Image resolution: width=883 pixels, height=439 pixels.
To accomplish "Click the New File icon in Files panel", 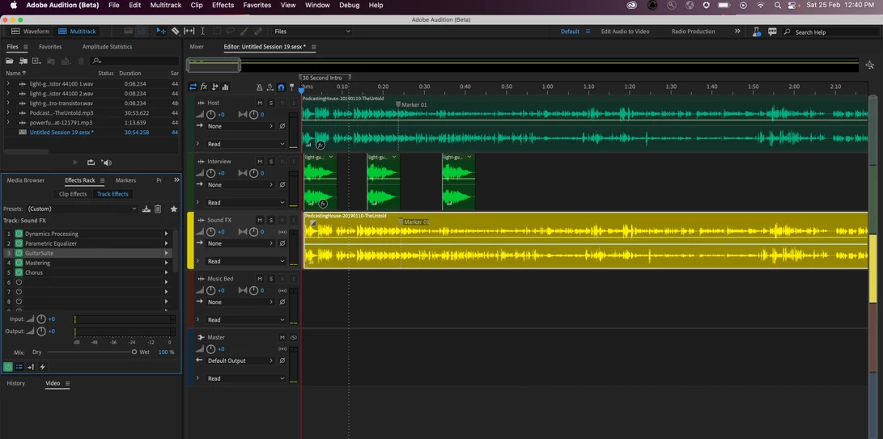I will click(36, 61).
